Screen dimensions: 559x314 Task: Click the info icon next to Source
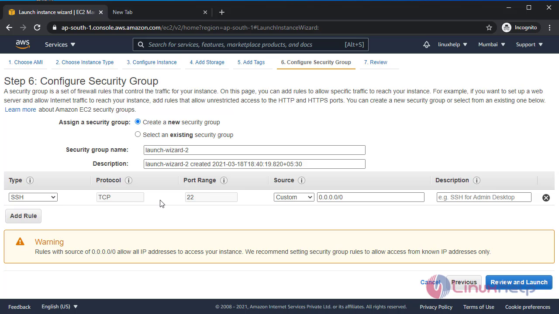click(301, 180)
